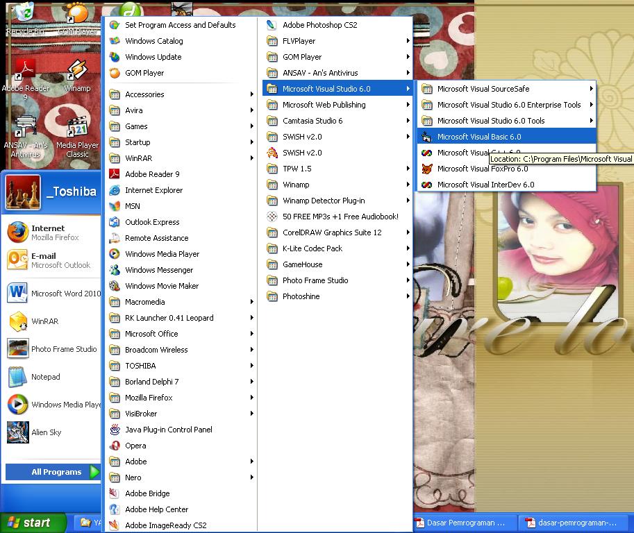Viewport: 634px width, 533px height.
Task: Click the Adobe Photoshop CS2 icon
Action: (272, 25)
